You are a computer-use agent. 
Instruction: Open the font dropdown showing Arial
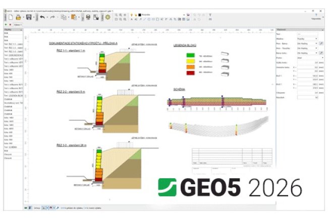click(x=310, y=58)
